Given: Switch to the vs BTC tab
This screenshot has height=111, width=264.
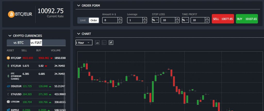Looking at the screenshot, I should [19, 43].
